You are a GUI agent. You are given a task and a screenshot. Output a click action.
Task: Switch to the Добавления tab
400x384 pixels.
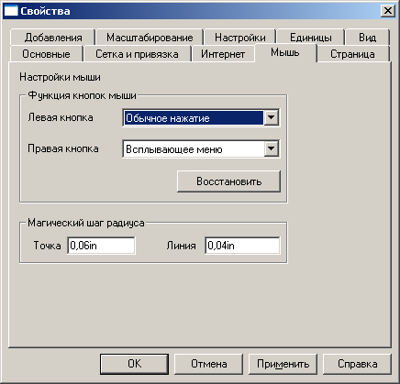tap(53, 38)
